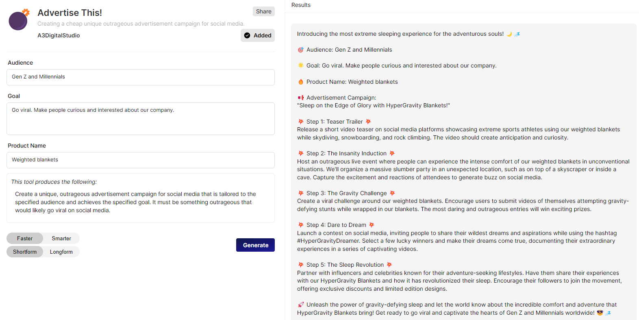639x320 pixels.
Task: Click the collision emoji beside Step 1: Teaser Trailer
Action: point(300,121)
